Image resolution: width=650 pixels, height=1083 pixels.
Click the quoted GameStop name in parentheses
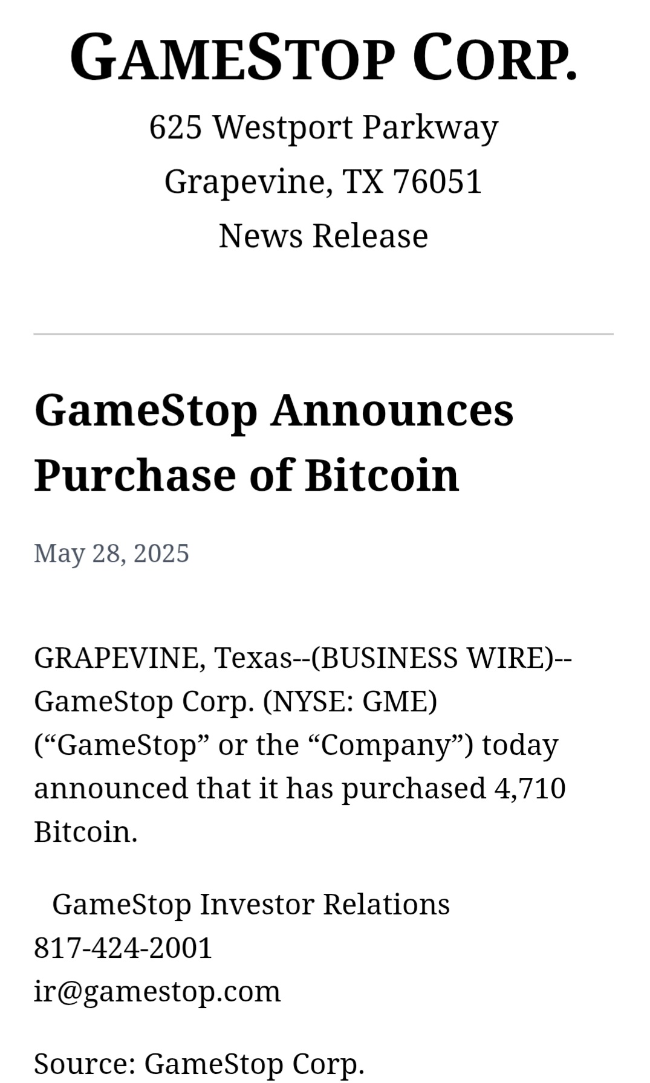tap(127, 745)
